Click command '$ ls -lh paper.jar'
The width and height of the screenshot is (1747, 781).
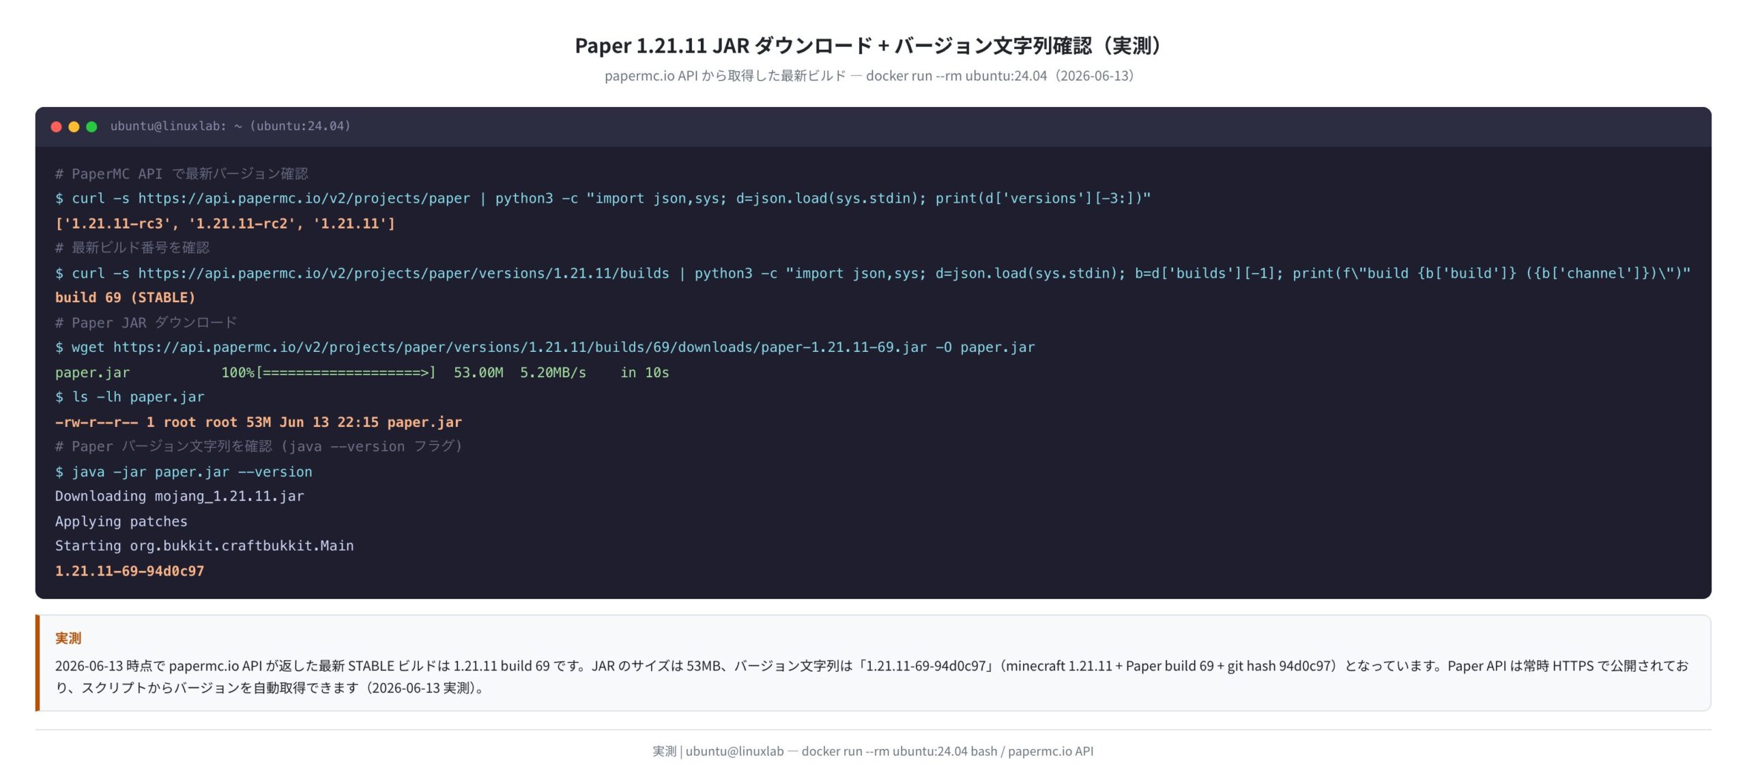tap(130, 397)
